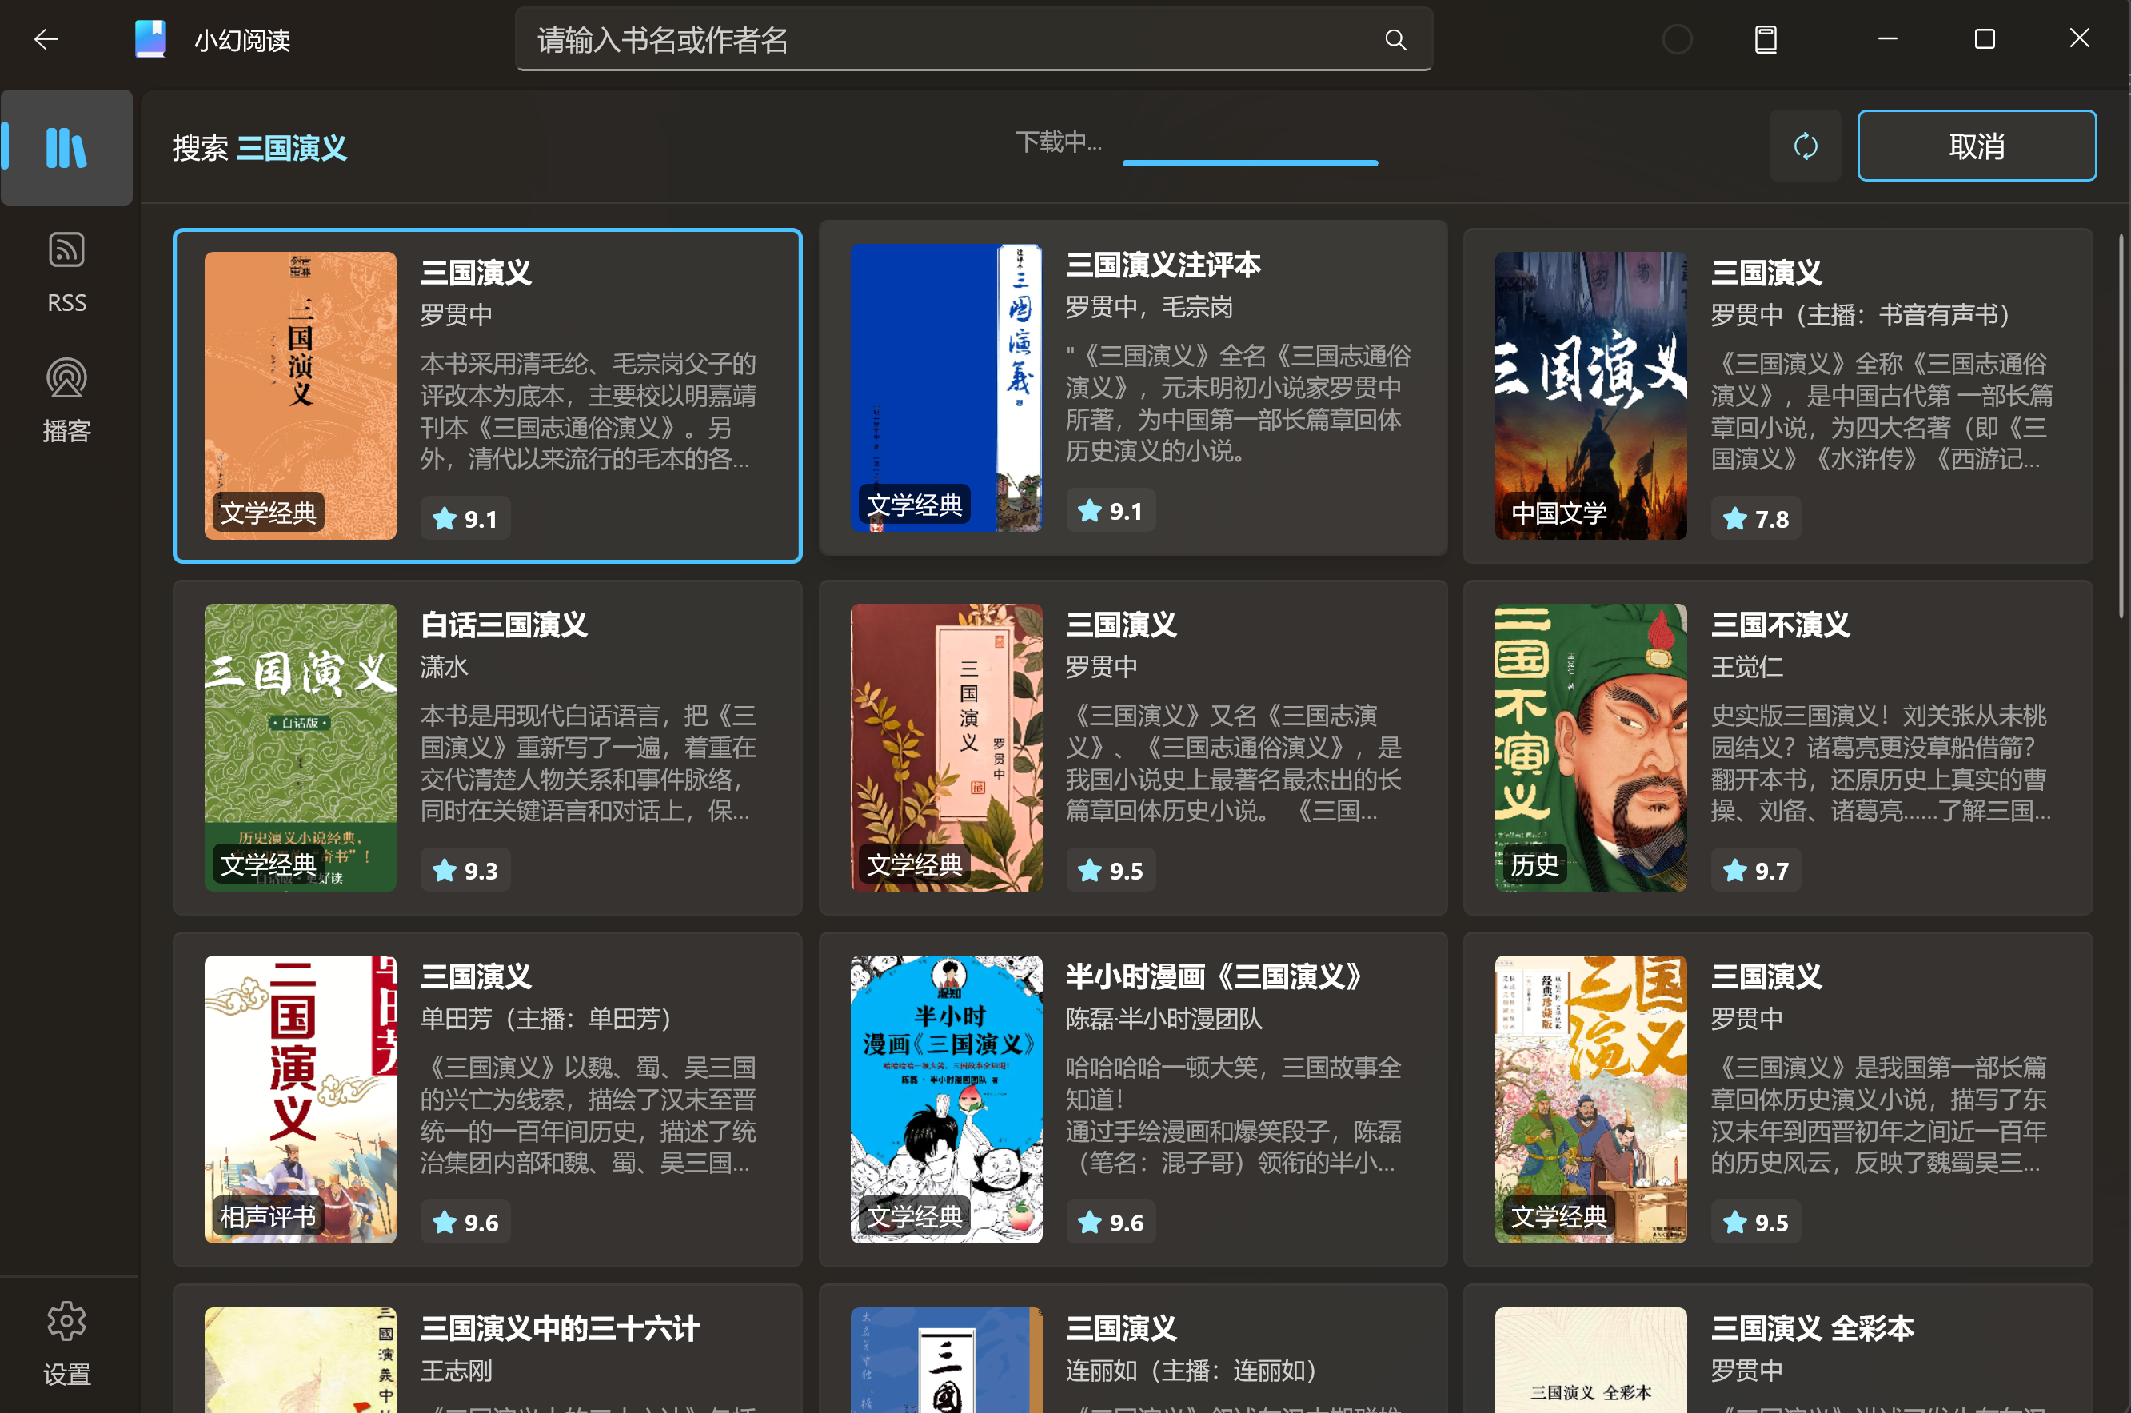2131x1413 pixels.
Task: Click the 文学经典 tag on 白话三国演义
Action: (269, 864)
